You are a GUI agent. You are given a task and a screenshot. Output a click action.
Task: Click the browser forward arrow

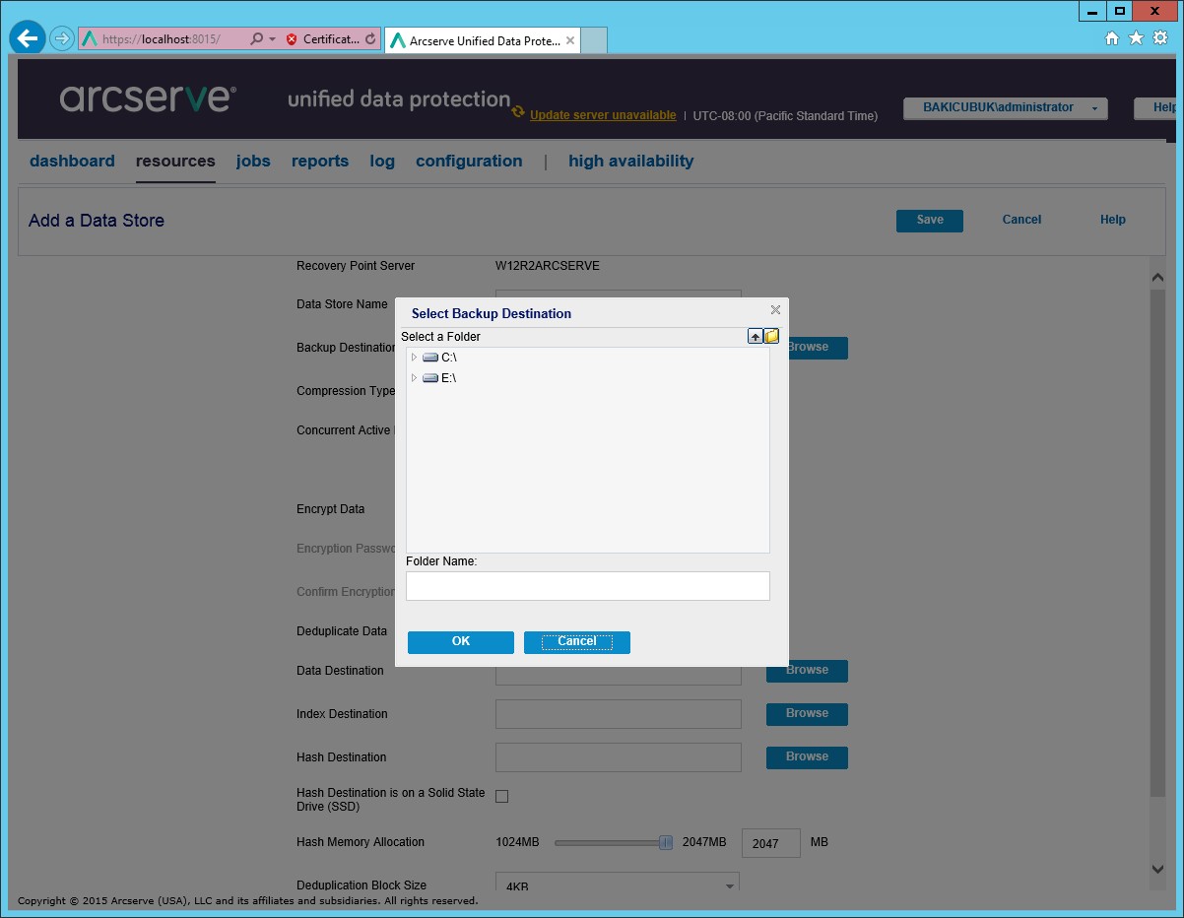tap(62, 38)
